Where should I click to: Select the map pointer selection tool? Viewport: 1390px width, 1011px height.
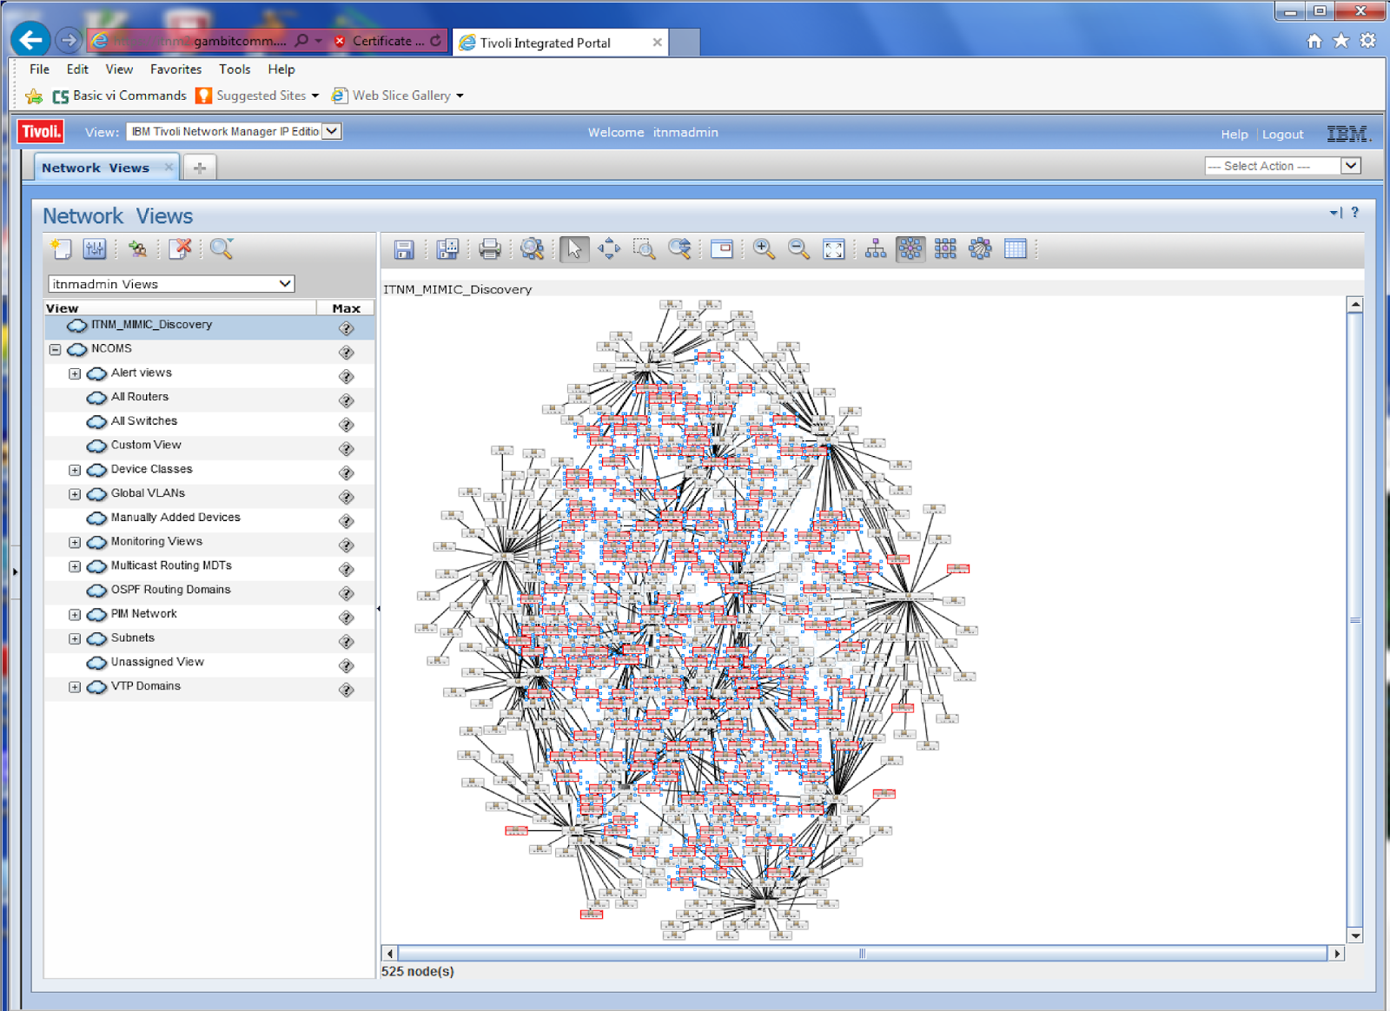click(574, 250)
